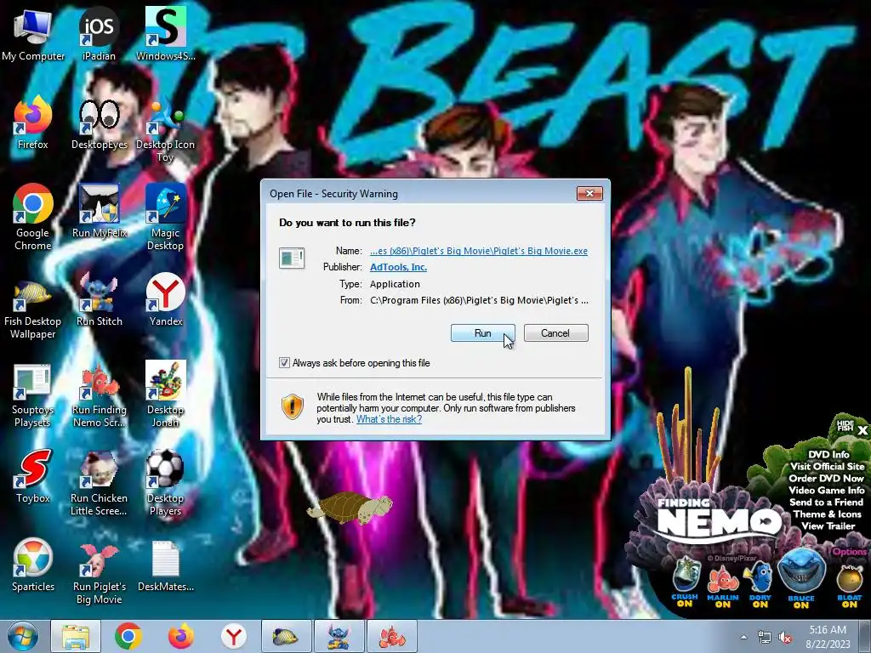Select Run Piglet's Big Movie icon

pos(100,572)
